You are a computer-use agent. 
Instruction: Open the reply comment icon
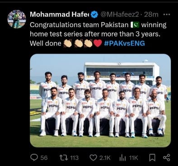point(34,157)
